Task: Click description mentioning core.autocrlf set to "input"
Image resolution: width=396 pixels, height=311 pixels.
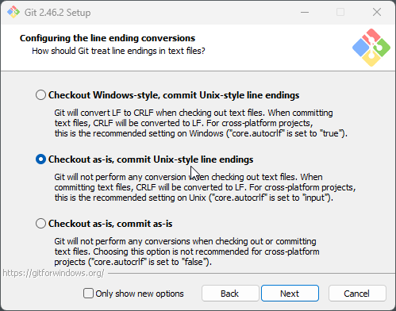Action: [205, 187]
